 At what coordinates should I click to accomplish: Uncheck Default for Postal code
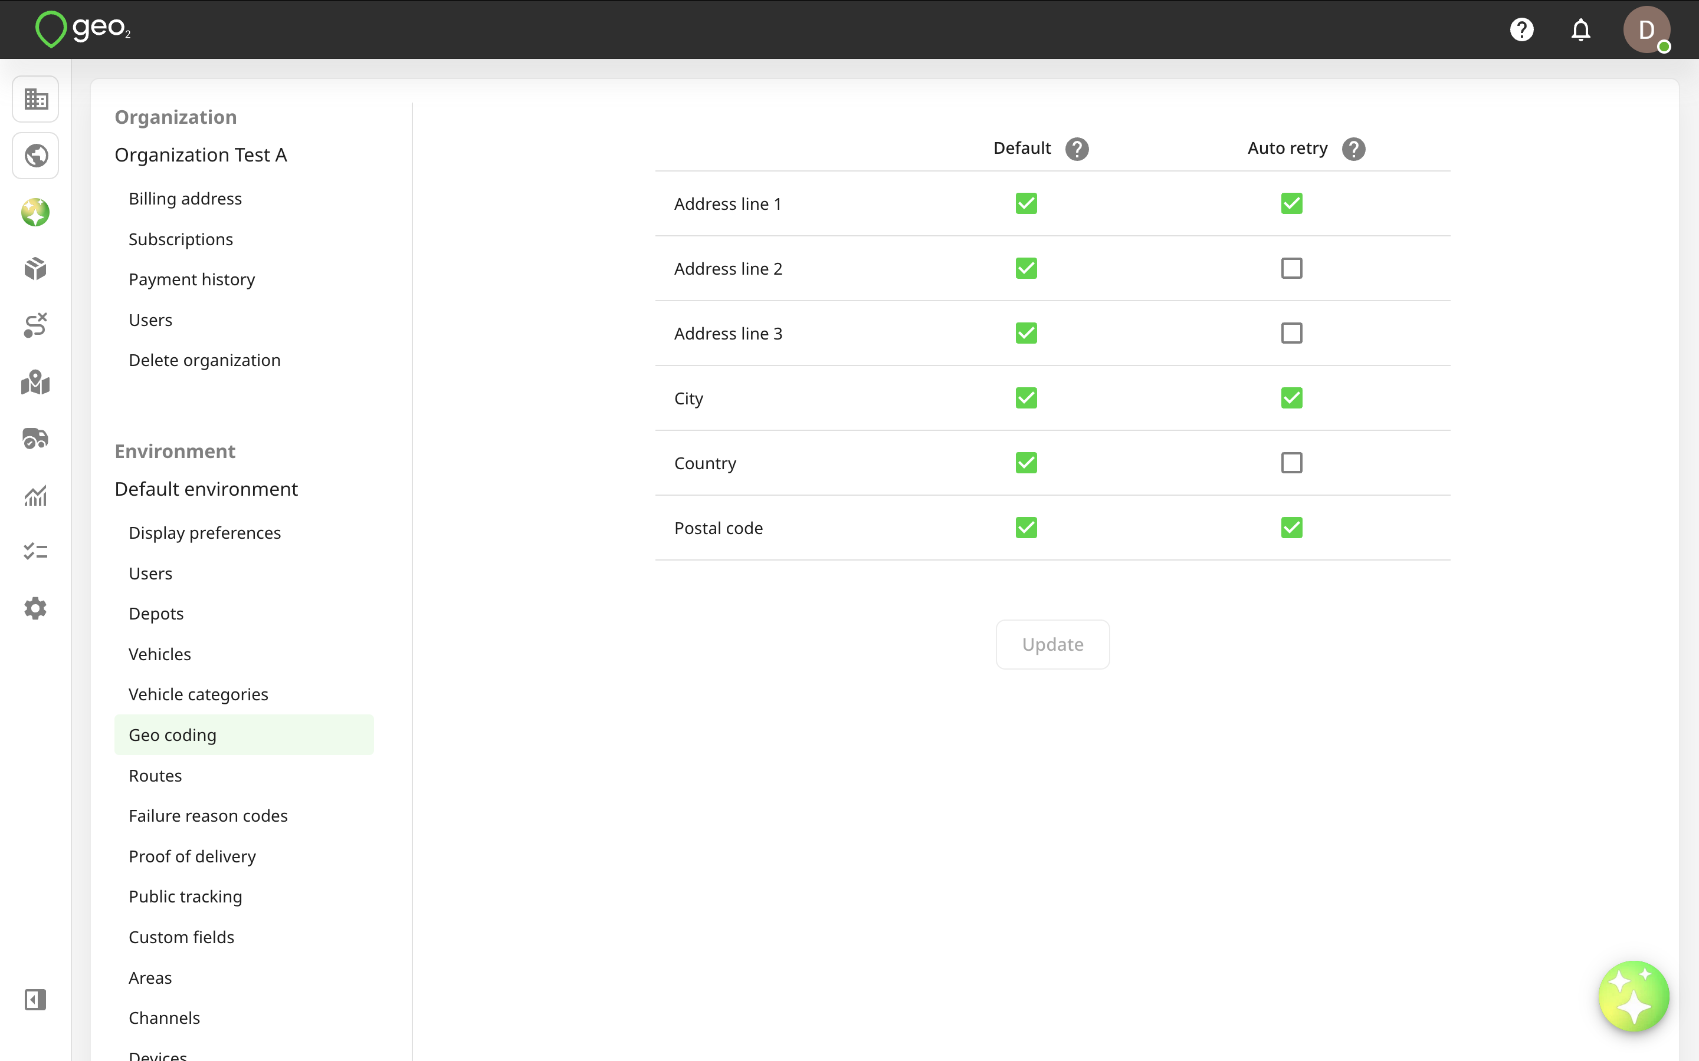(x=1026, y=528)
